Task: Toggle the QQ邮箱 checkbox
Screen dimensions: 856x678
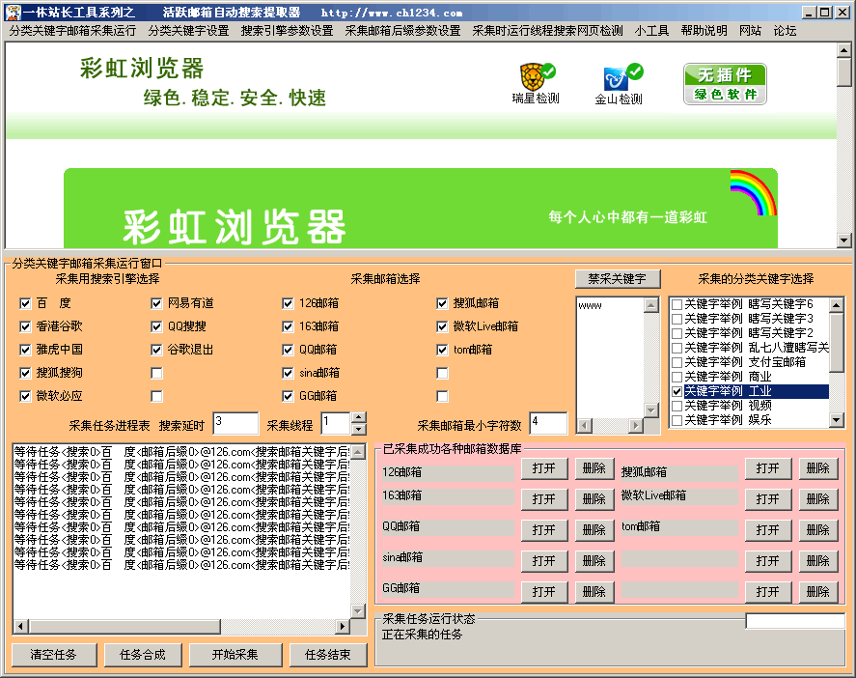Action: click(x=288, y=350)
